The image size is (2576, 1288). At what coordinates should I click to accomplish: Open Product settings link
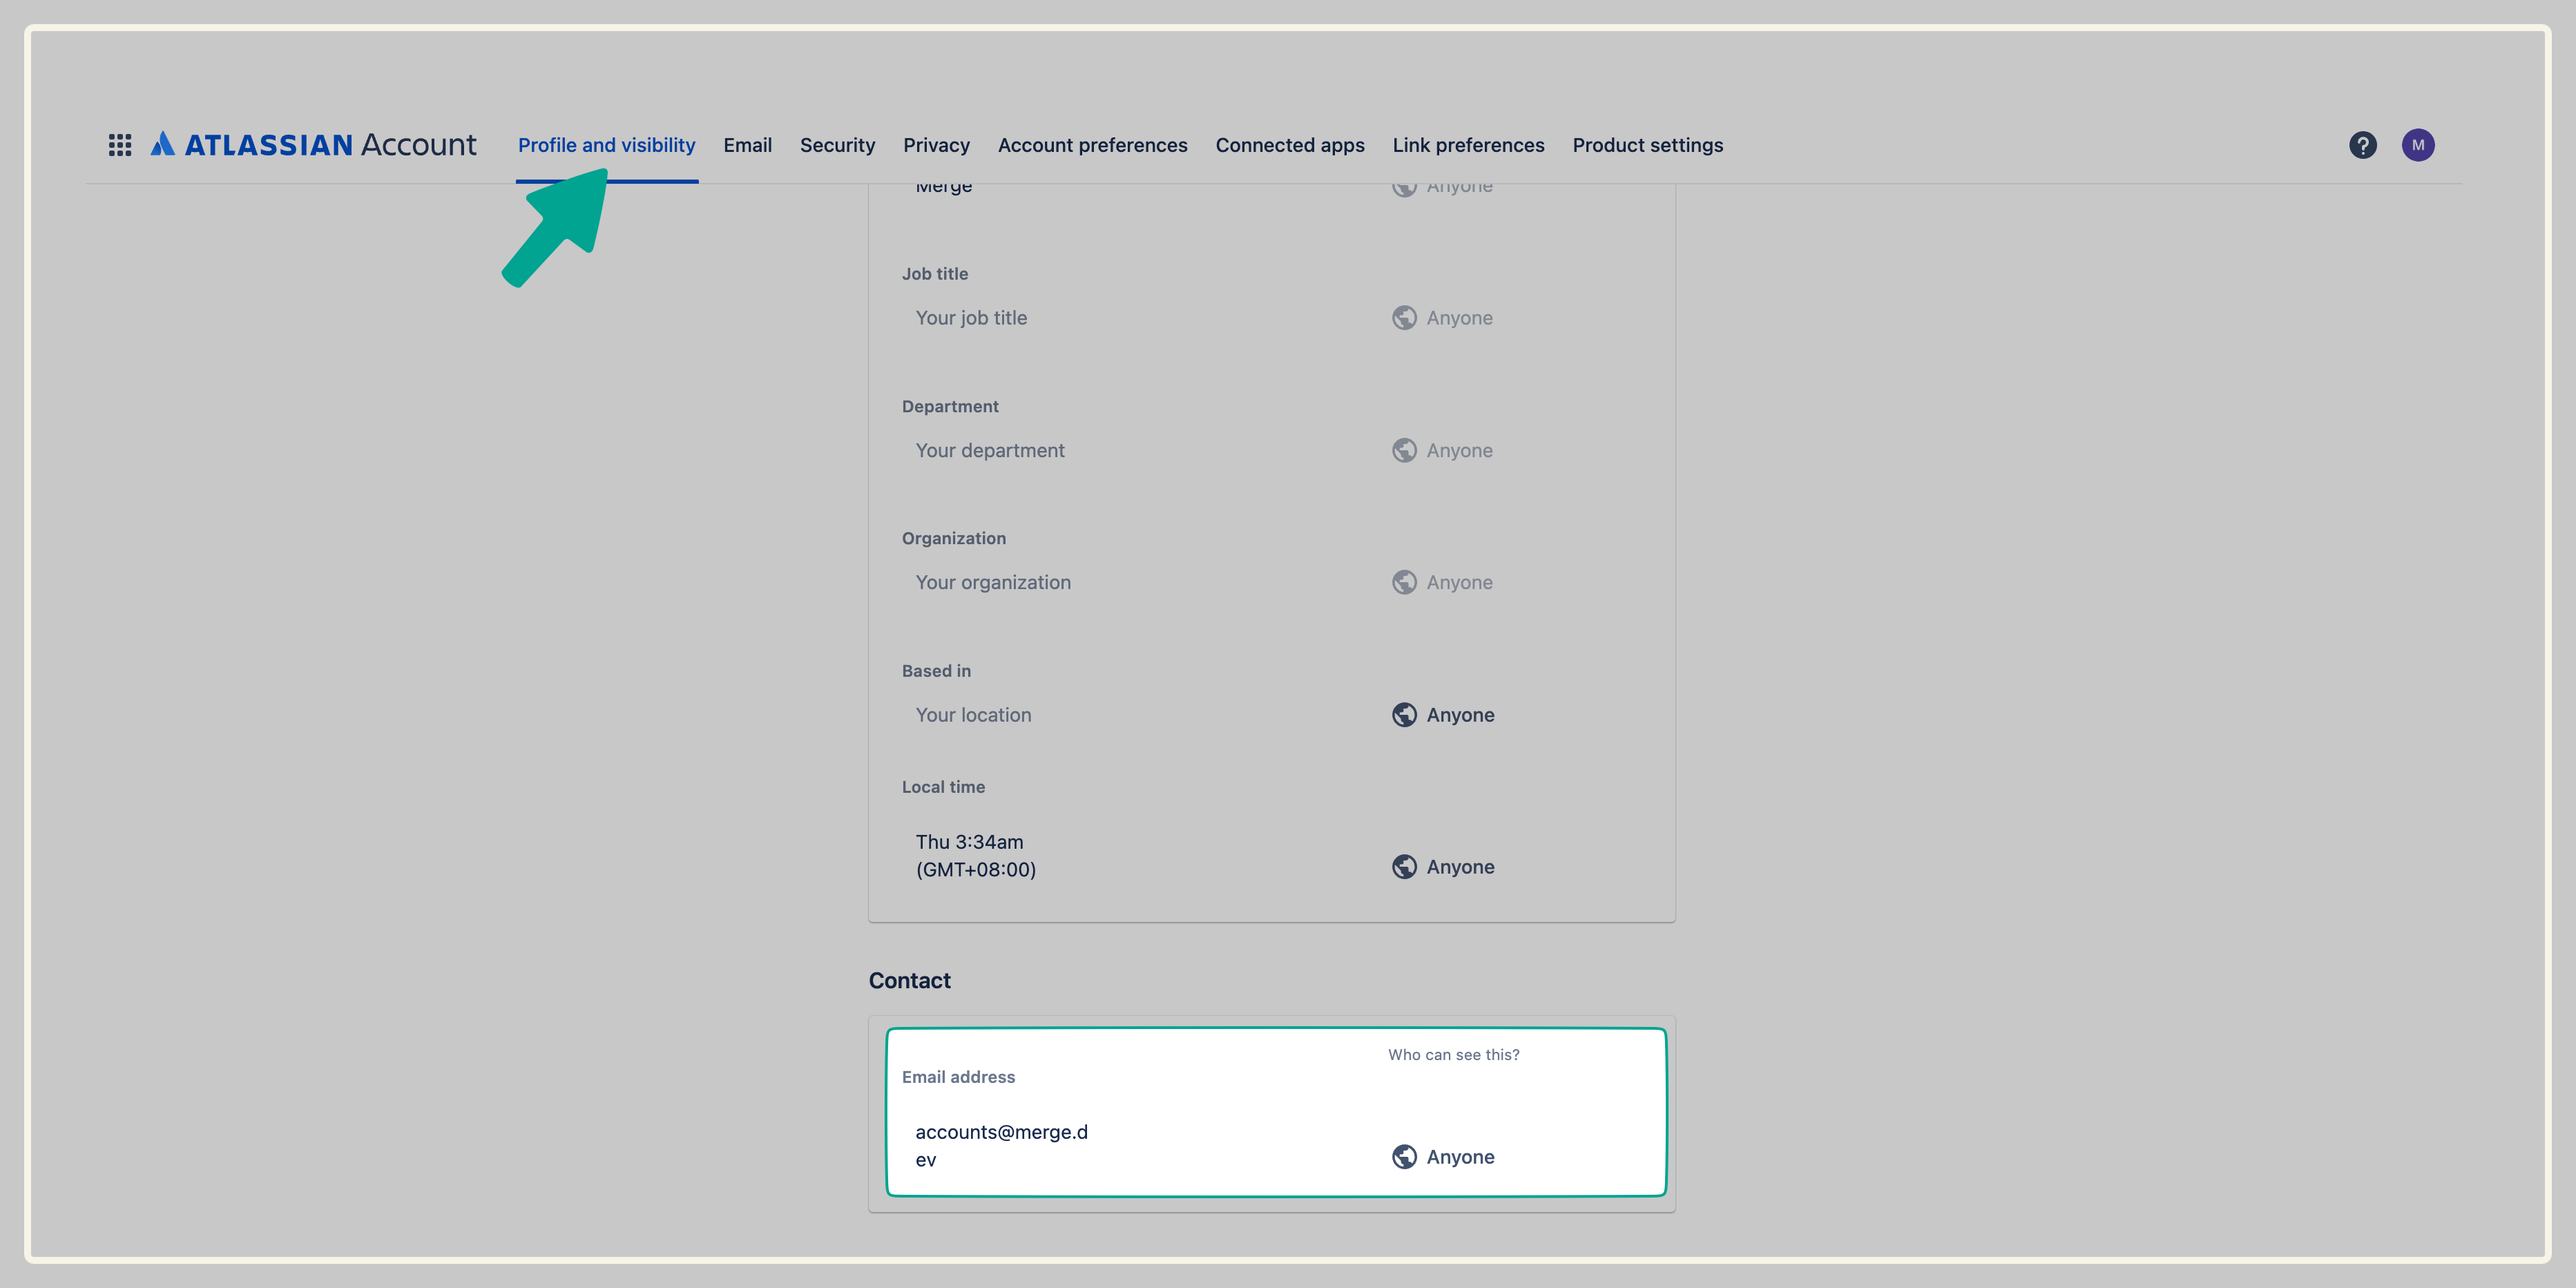tap(1647, 145)
